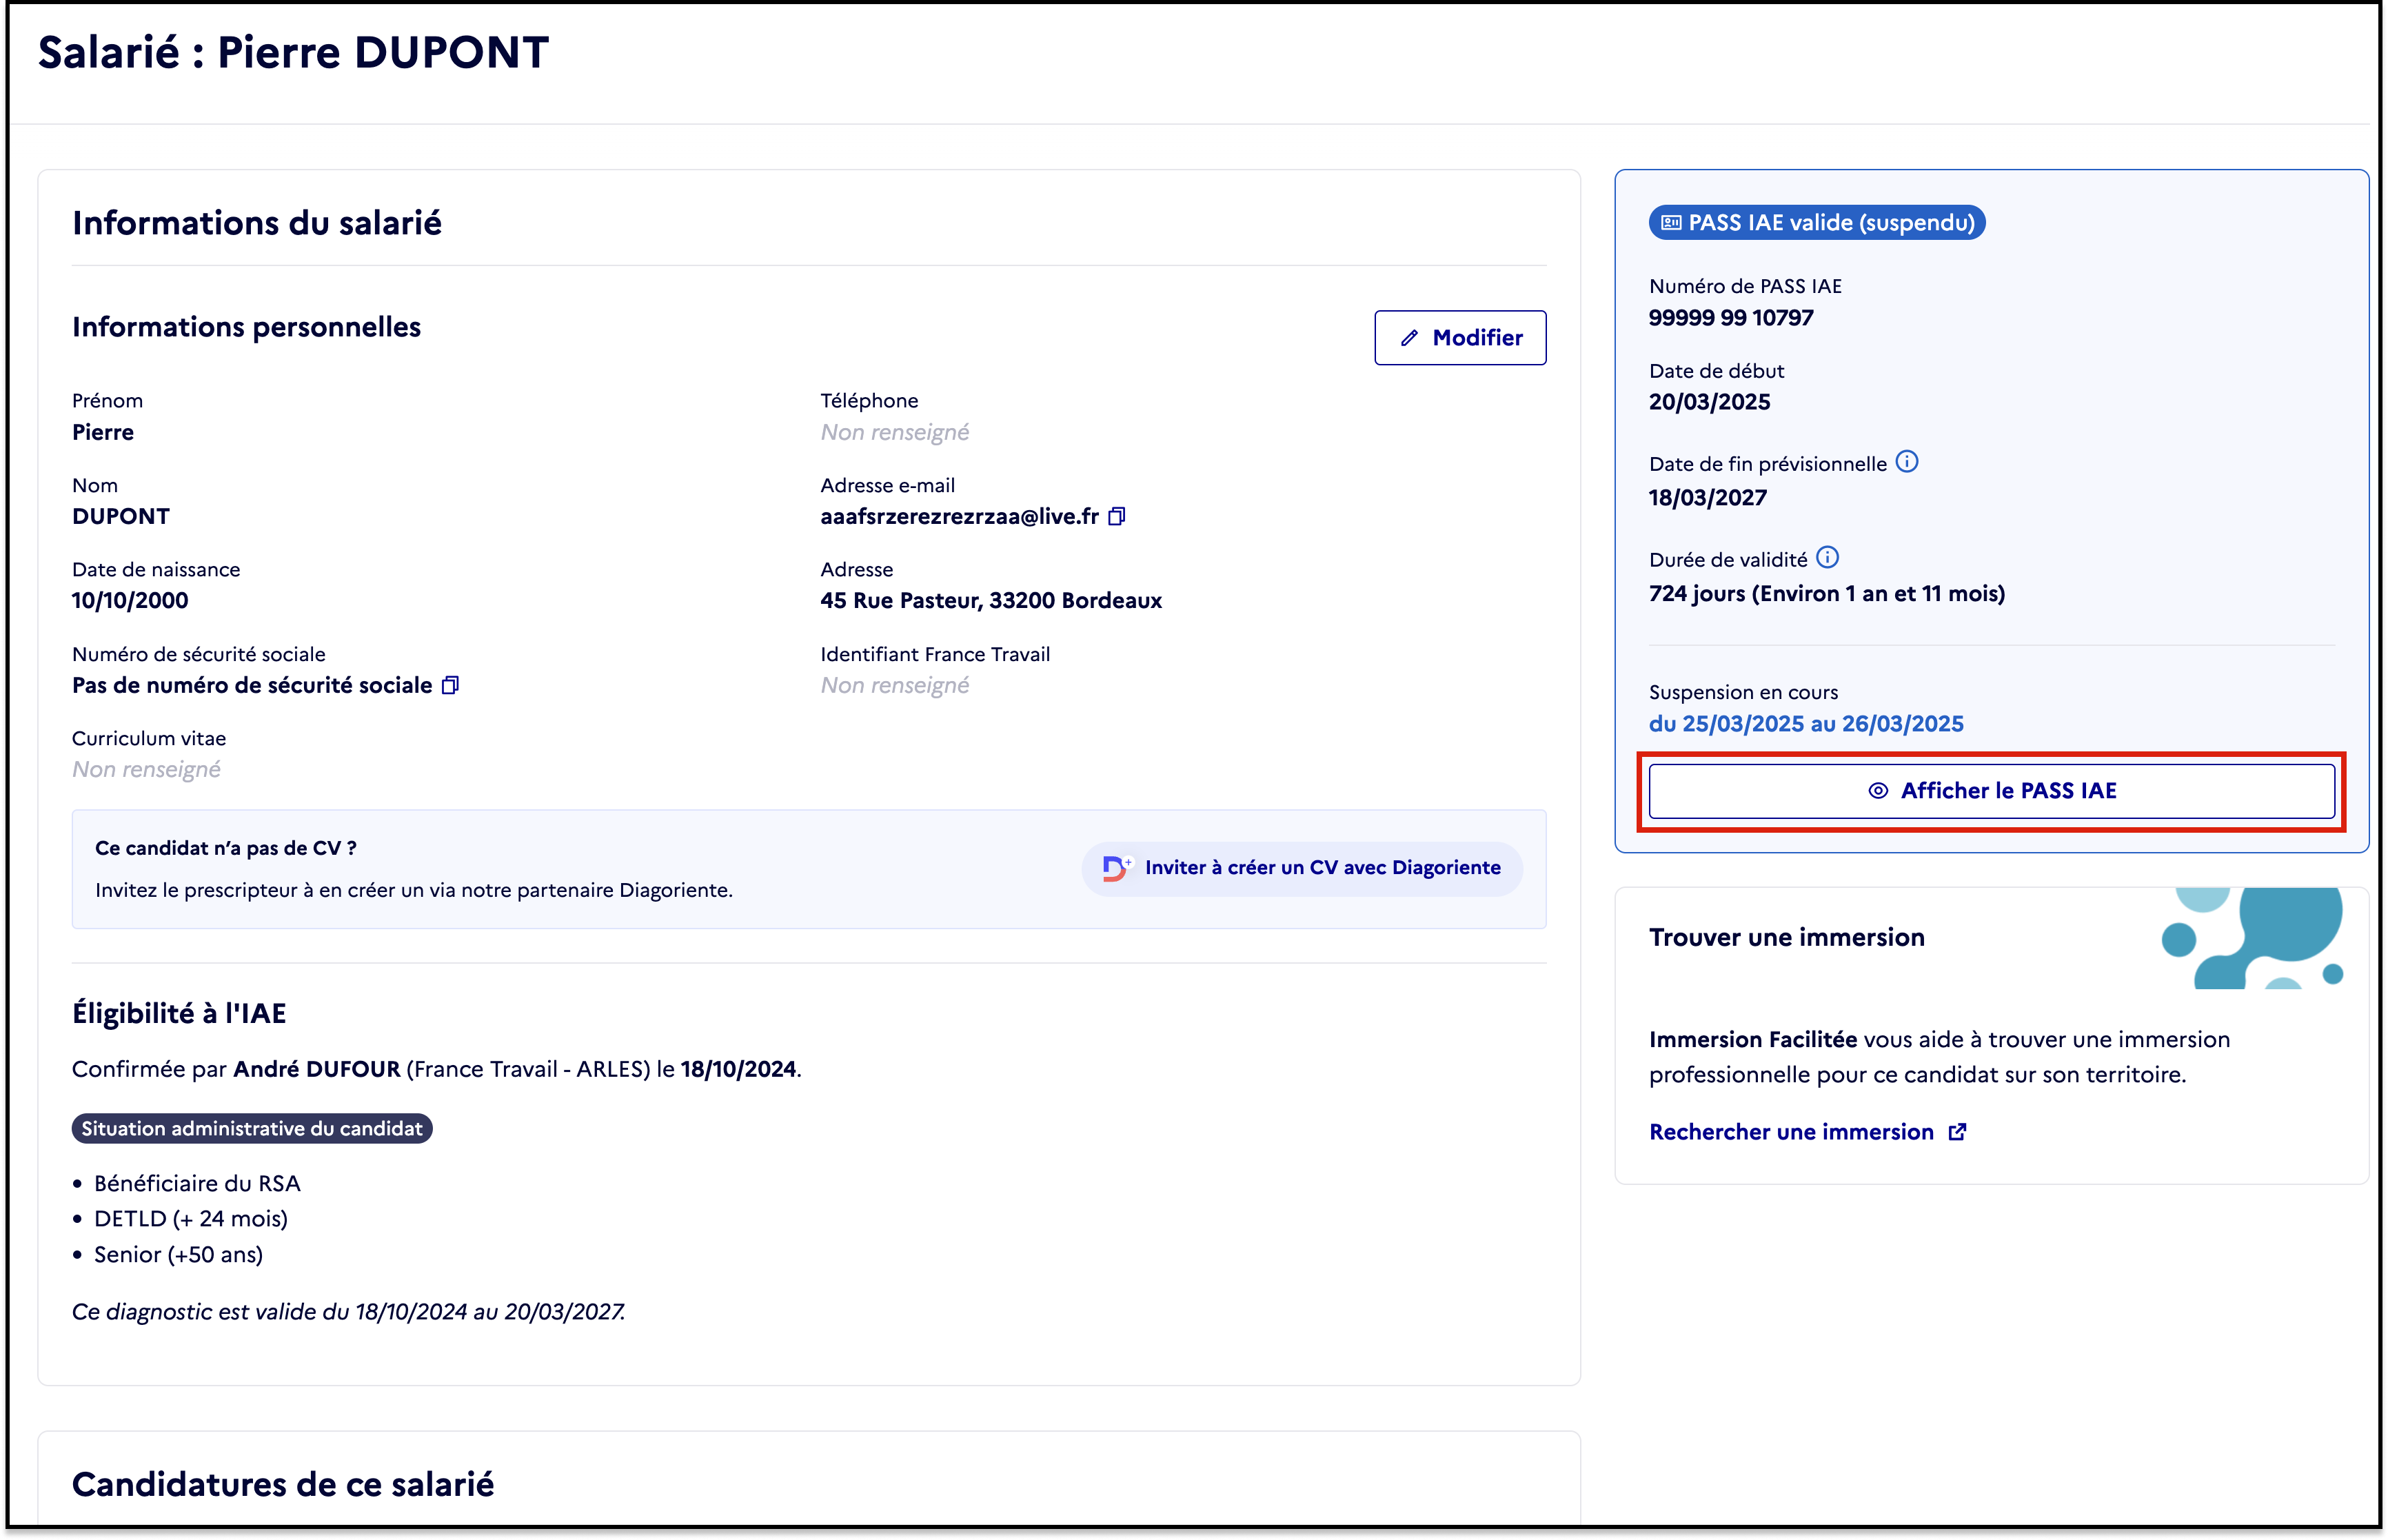Click the PASS IAE valide (suspendu) badge

click(1817, 223)
